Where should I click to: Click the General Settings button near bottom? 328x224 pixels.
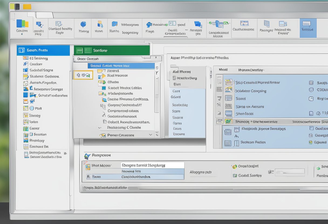click(247, 175)
